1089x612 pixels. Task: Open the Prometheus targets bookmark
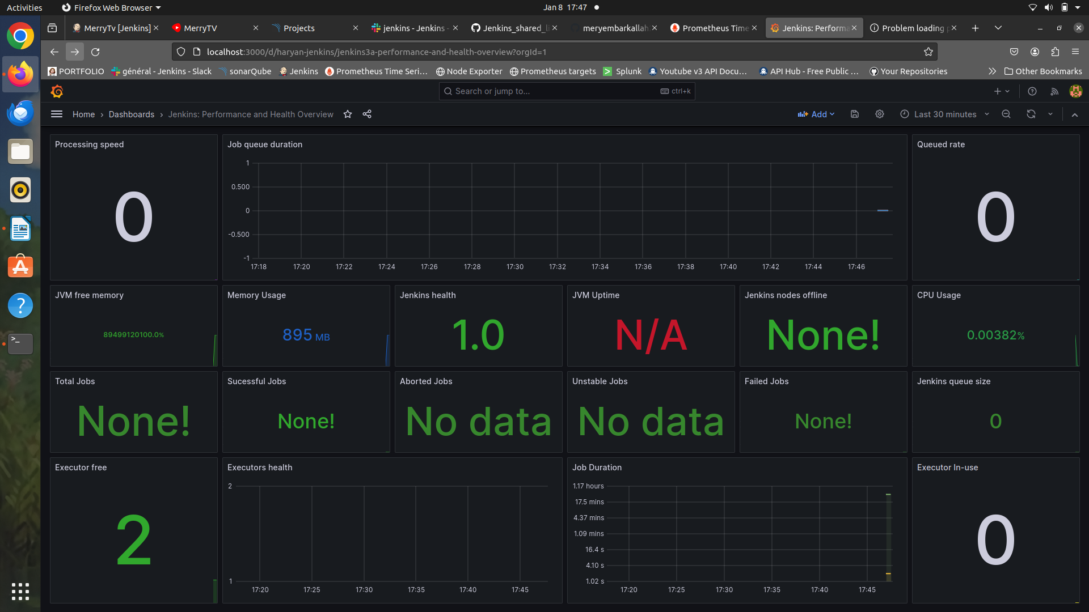pos(553,71)
